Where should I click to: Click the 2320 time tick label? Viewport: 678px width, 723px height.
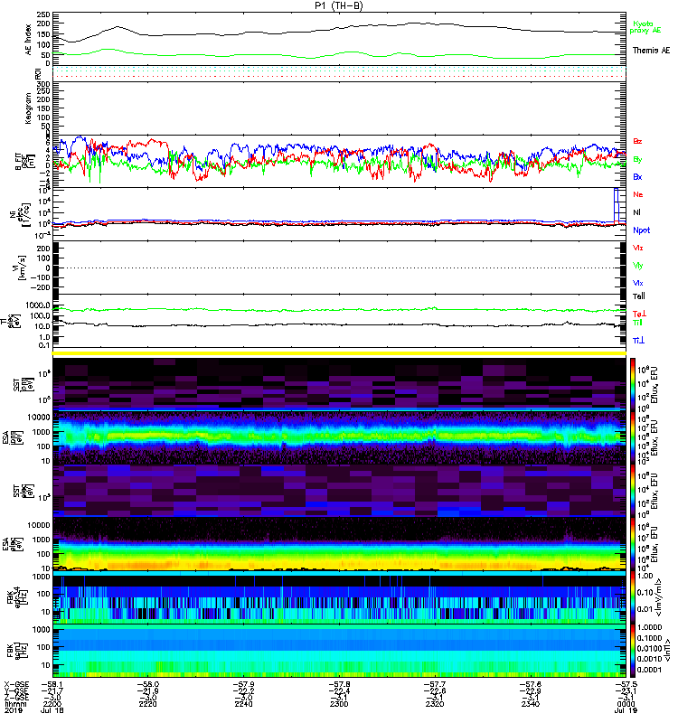(435, 704)
